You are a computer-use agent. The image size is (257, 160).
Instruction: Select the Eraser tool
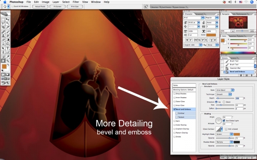tap(3, 40)
